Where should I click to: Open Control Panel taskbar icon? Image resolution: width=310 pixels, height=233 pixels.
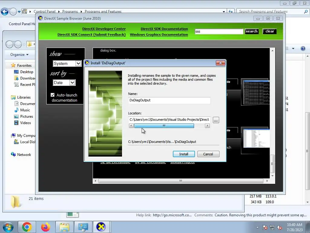[x=83, y=227]
